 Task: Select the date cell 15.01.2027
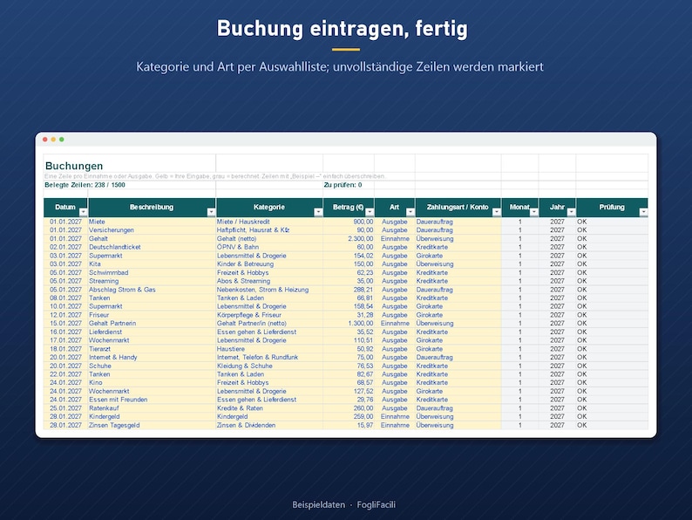(65, 324)
